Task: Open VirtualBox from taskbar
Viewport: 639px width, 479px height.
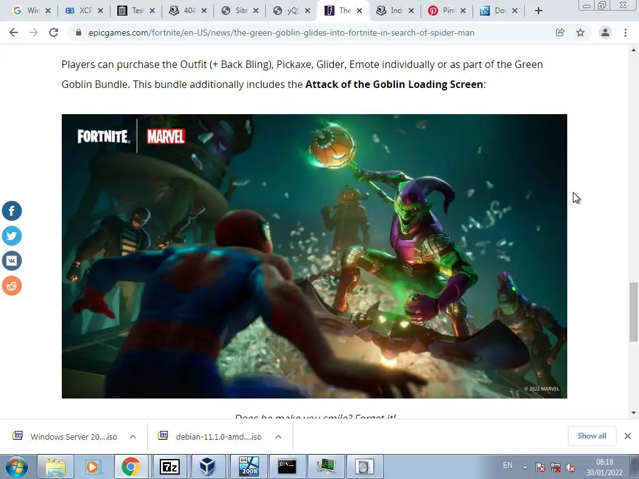Action: pyautogui.click(x=208, y=467)
